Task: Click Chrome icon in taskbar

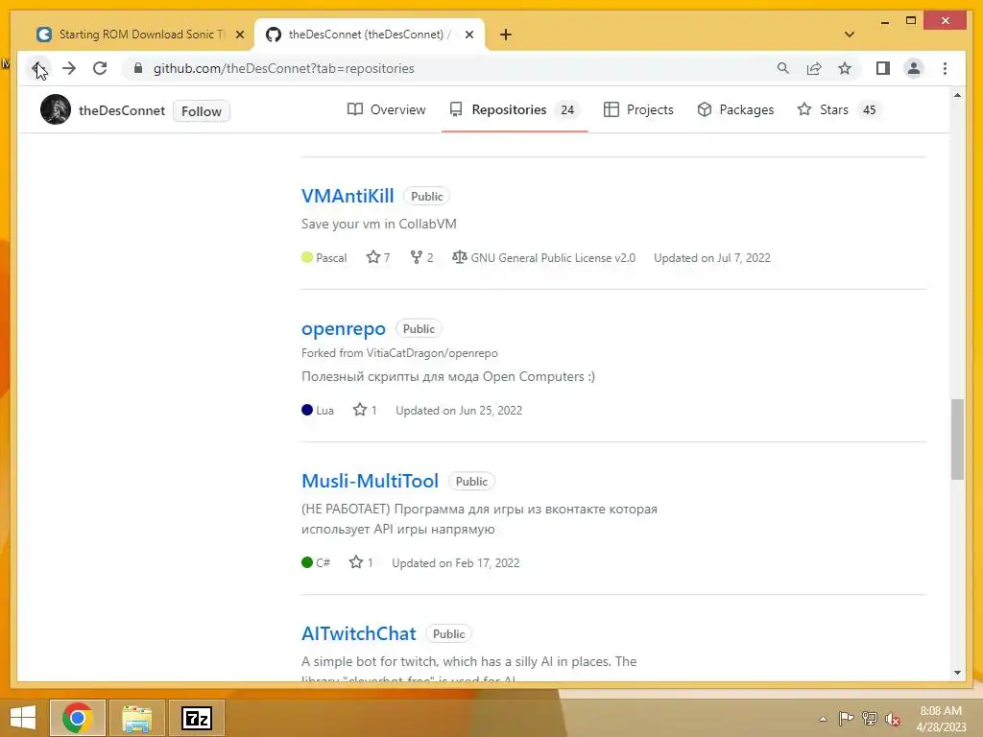Action: 77,718
